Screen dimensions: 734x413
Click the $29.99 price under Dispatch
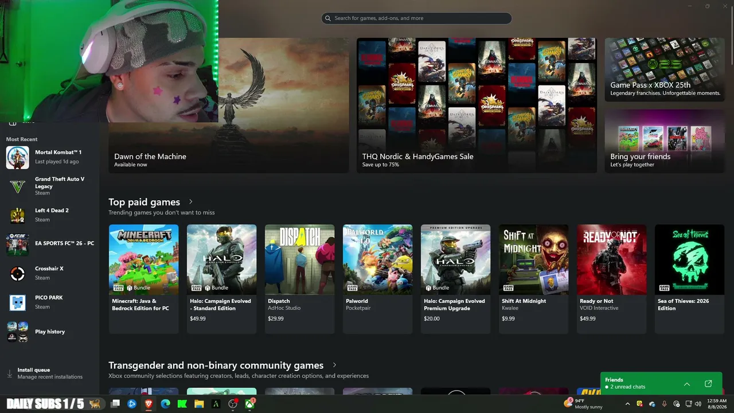276,318
